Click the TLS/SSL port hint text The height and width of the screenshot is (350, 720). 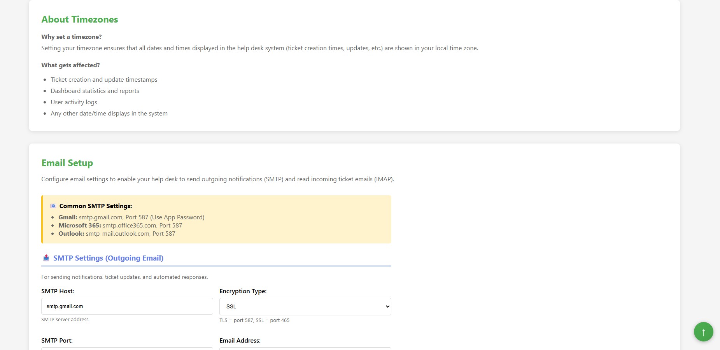click(x=254, y=320)
